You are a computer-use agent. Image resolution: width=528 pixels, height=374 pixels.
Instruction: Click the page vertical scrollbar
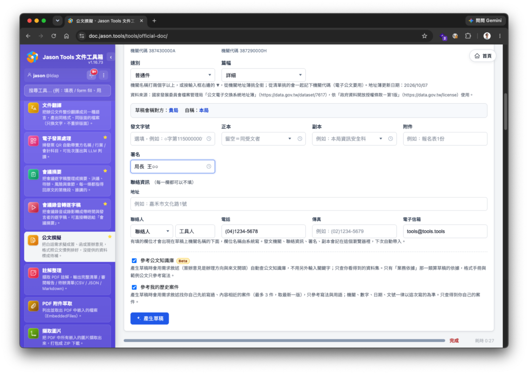[x=505, y=111]
